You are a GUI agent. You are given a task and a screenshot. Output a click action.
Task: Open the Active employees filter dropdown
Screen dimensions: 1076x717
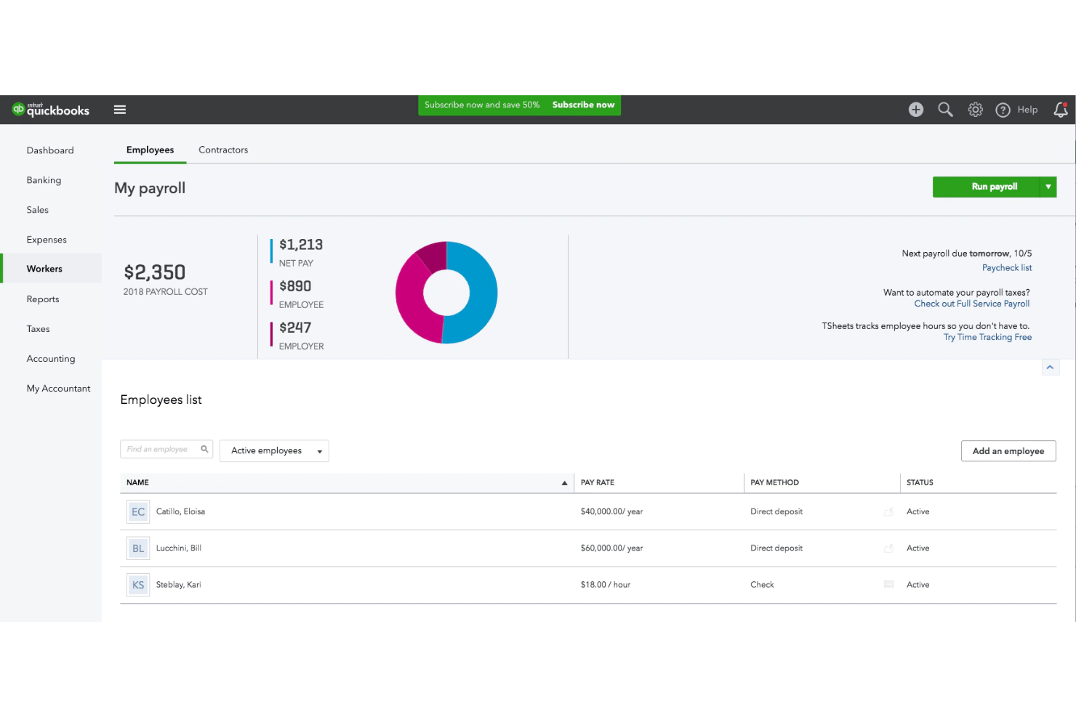(x=274, y=451)
